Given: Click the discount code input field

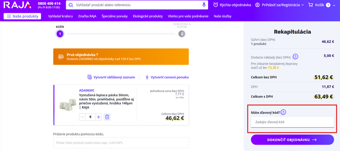Looking at the screenshot, I should pyautogui.click(x=292, y=122).
